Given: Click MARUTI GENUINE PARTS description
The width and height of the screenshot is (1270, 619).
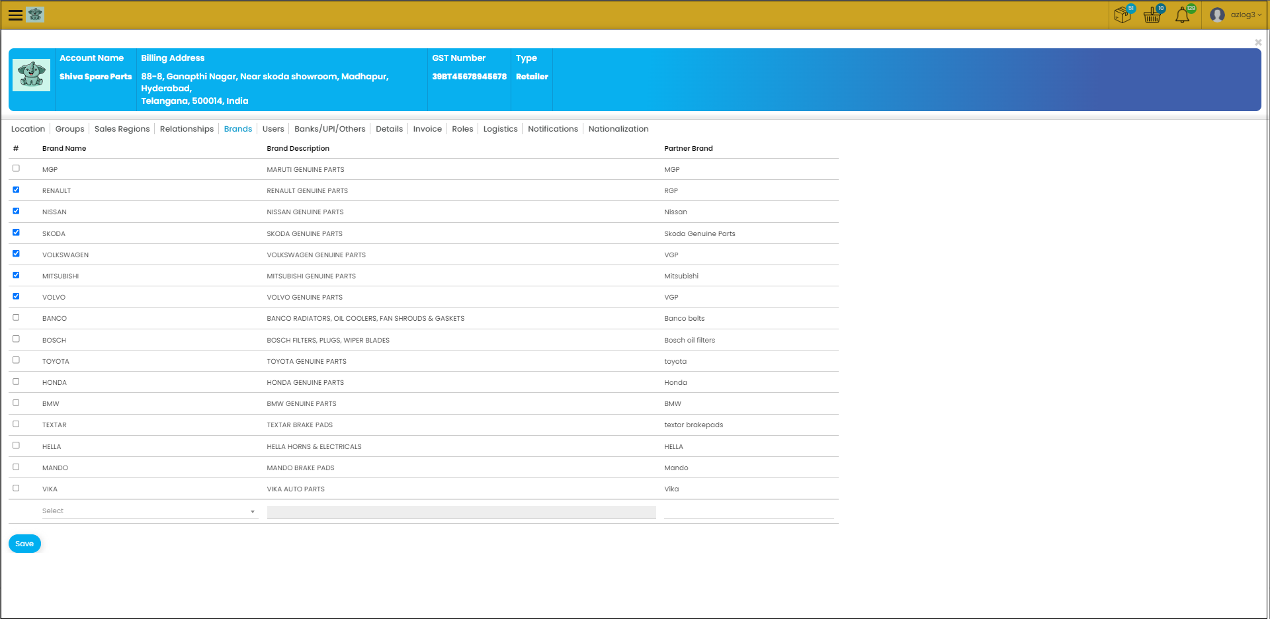Looking at the screenshot, I should point(306,170).
